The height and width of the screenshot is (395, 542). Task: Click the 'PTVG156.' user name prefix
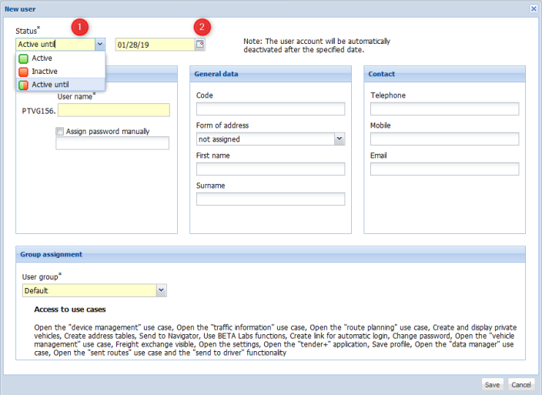tap(38, 111)
